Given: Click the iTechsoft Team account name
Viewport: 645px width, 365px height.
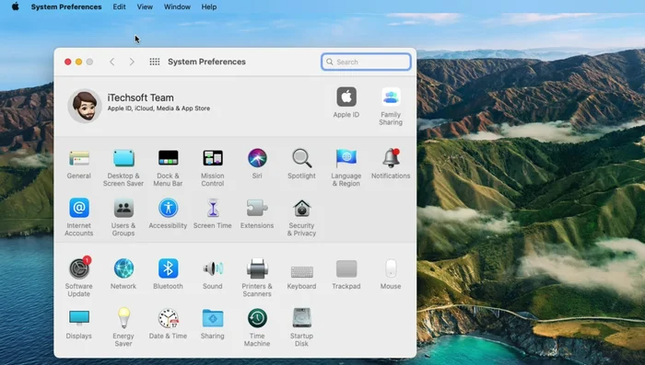Looking at the screenshot, I should tap(141, 97).
